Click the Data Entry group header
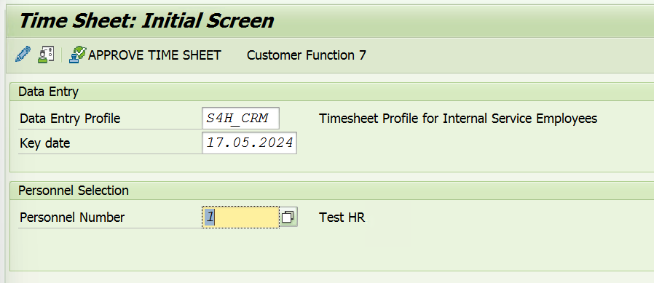This screenshot has width=654, height=283. 48,92
